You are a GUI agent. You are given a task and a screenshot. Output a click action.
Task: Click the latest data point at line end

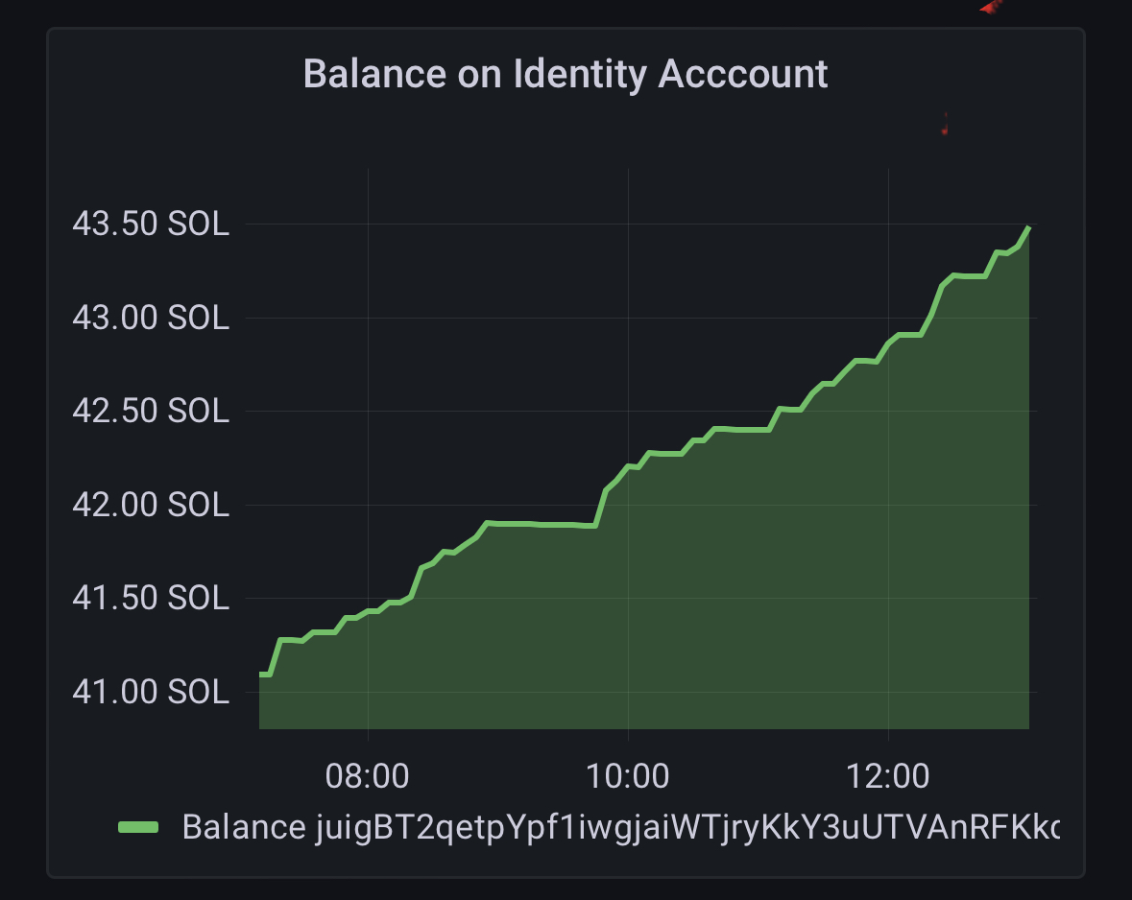pyautogui.click(x=1028, y=228)
